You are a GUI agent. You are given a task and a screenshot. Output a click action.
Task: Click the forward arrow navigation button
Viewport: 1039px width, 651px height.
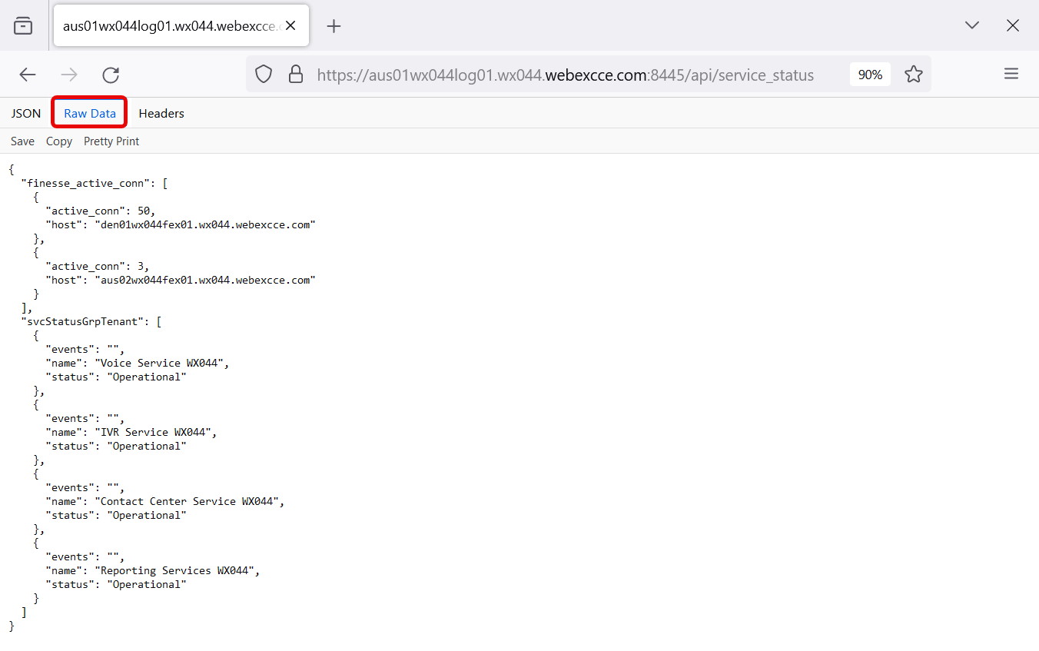tap(69, 75)
